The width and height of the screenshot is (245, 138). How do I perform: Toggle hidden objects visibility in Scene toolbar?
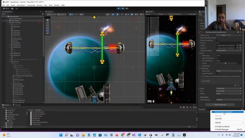tap(132, 15)
